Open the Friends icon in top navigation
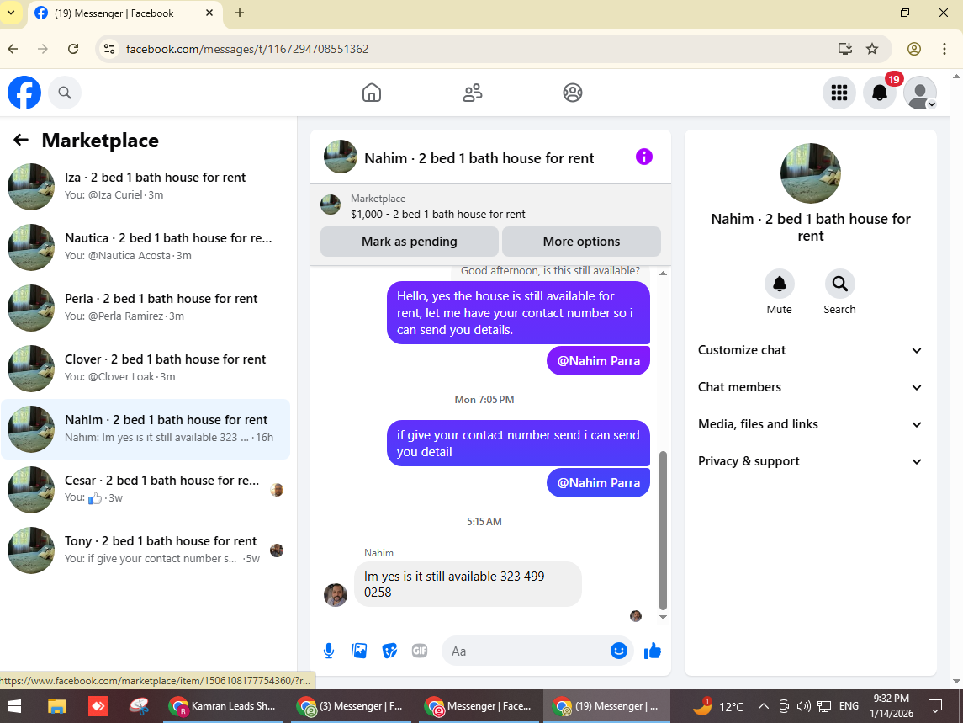Image resolution: width=963 pixels, height=723 pixels. coord(473,93)
